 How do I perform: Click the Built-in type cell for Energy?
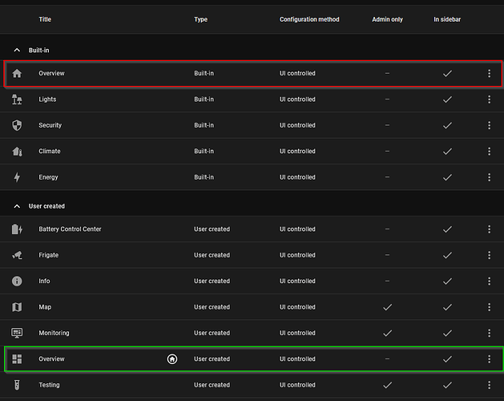204,177
